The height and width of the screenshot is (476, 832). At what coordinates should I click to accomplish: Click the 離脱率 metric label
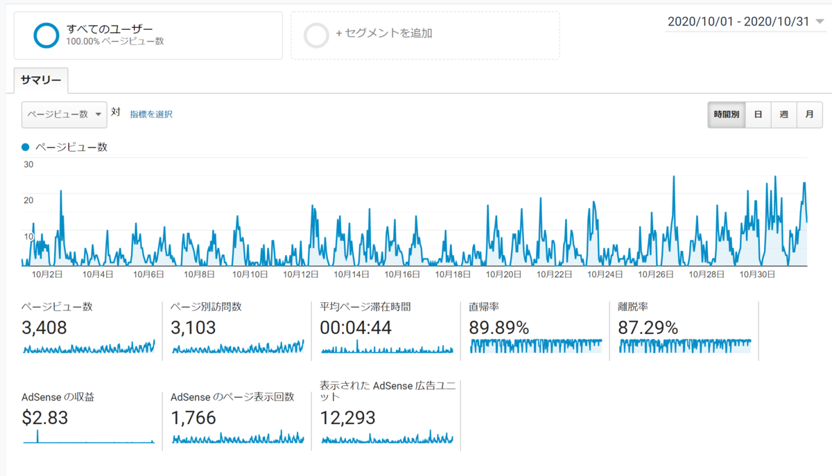(x=633, y=307)
